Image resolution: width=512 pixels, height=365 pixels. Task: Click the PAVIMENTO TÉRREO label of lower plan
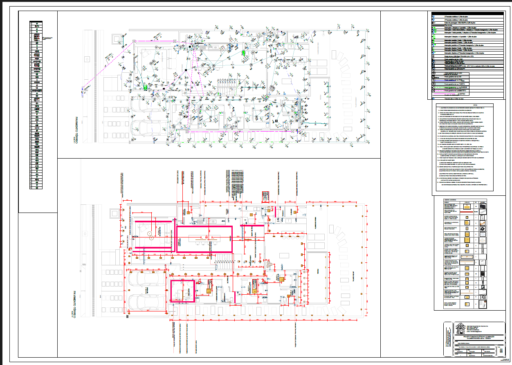75,306
